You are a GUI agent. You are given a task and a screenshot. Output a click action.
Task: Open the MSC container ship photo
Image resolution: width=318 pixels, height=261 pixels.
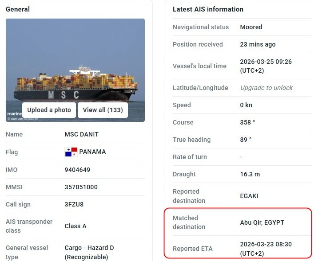[75, 62]
